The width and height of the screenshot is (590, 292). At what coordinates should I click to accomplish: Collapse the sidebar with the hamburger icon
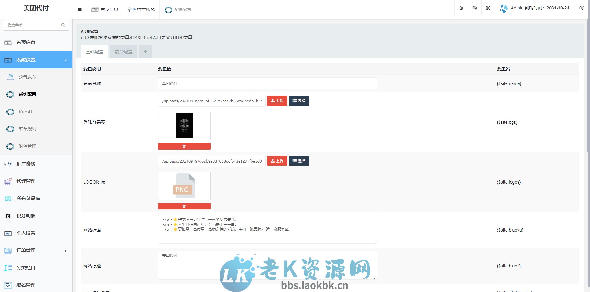click(79, 9)
